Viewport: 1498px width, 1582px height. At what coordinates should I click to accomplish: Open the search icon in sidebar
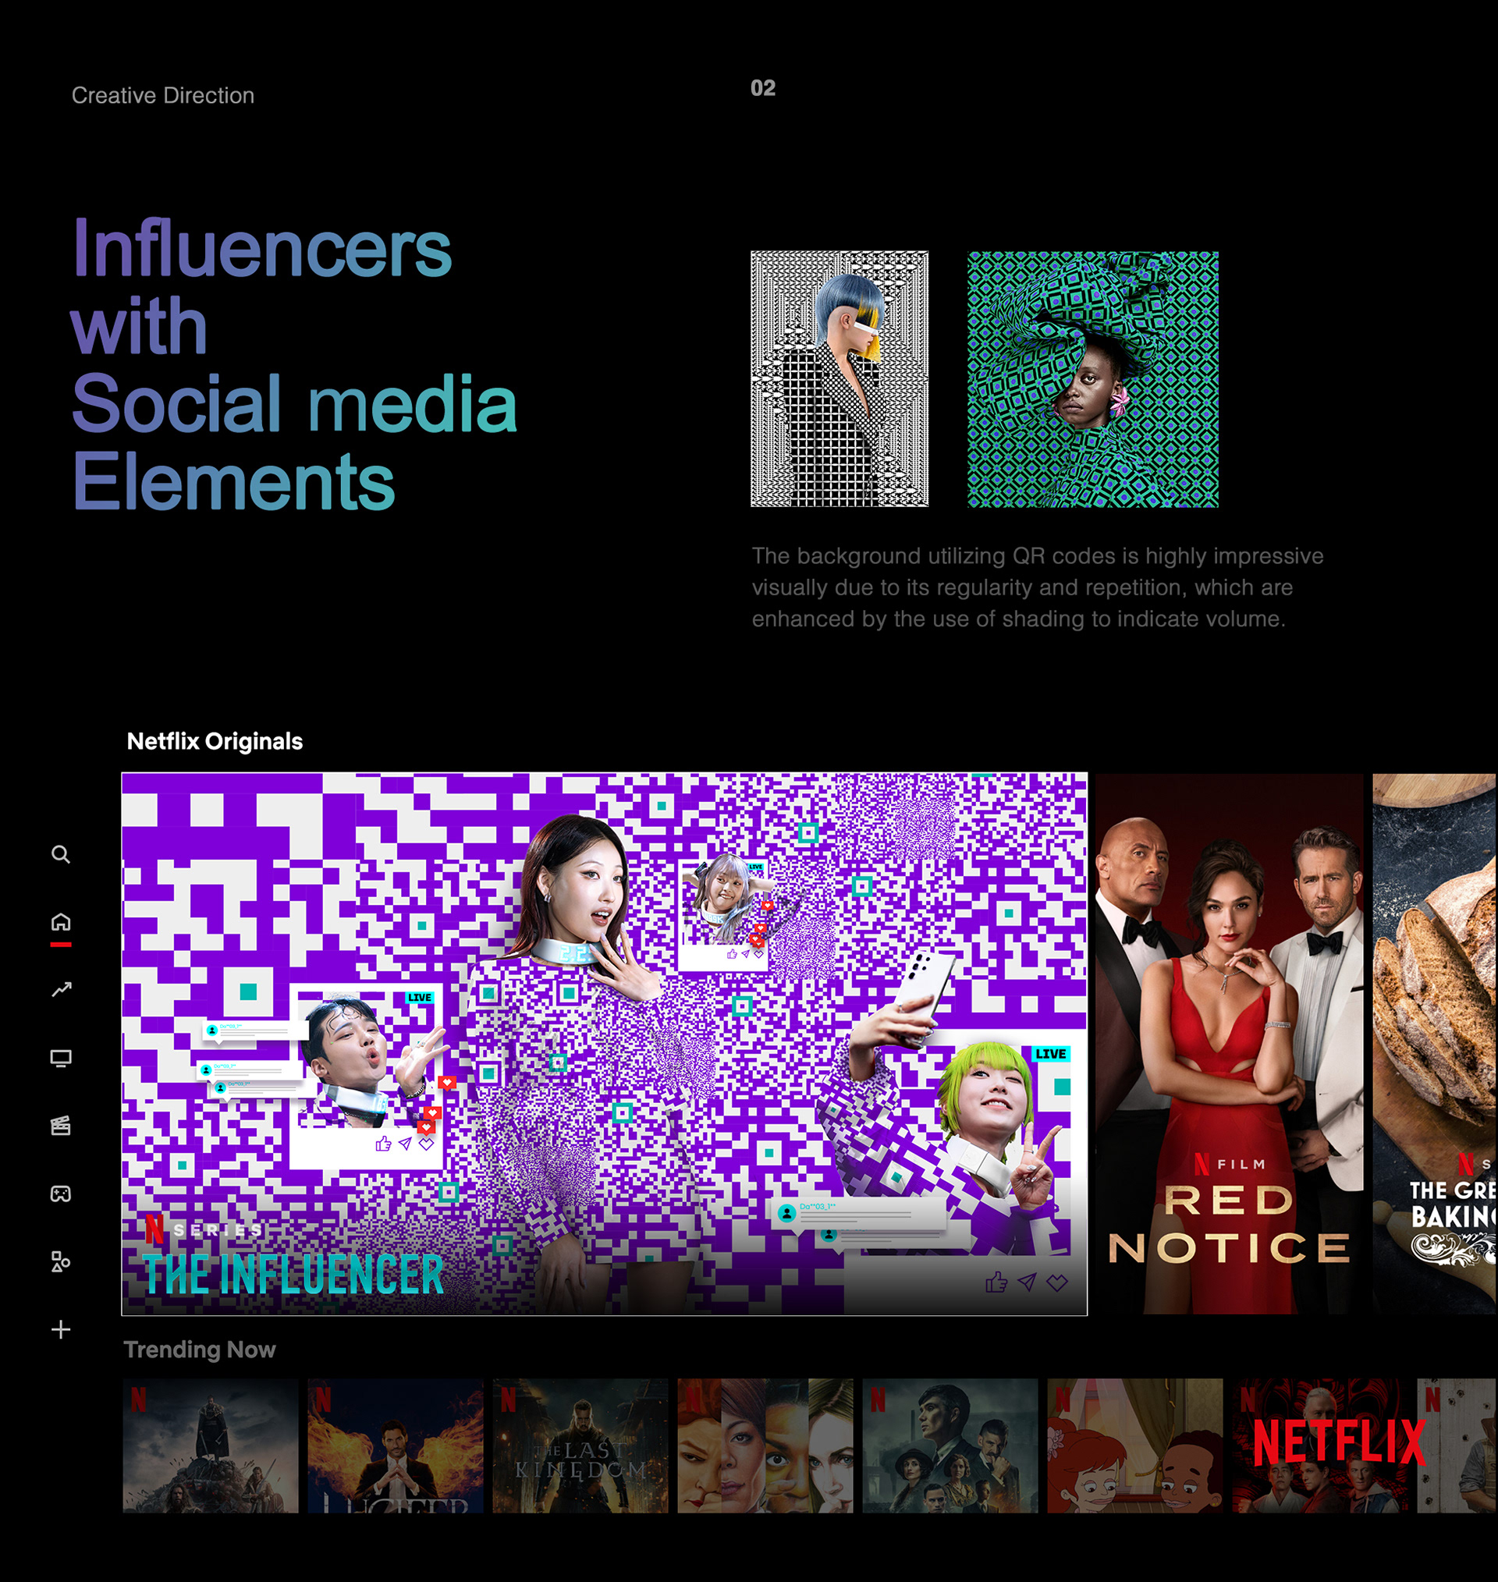(x=61, y=855)
